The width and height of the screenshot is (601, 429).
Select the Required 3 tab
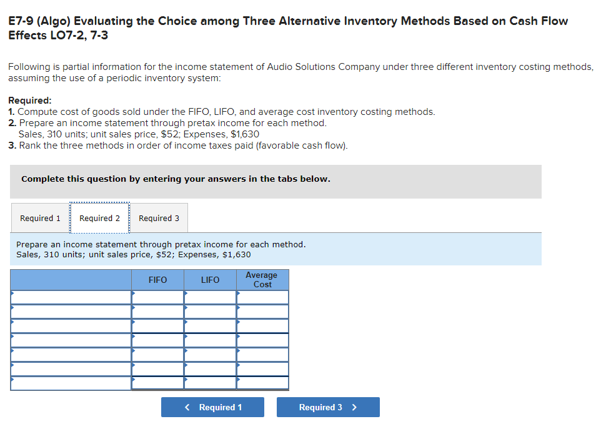pyautogui.click(x=157, y=218)
